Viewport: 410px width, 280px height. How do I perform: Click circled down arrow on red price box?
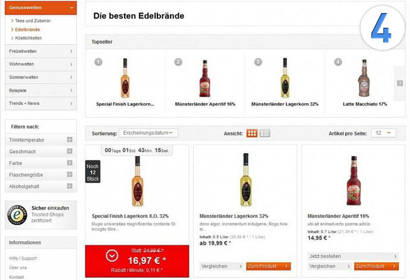tap(112, 256)
